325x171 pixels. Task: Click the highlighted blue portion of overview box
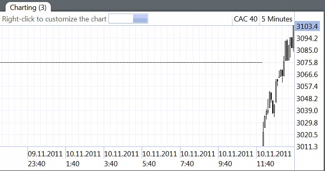point(140,18)
